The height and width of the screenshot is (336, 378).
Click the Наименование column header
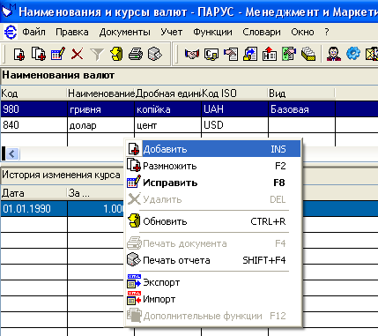[101, 93]
